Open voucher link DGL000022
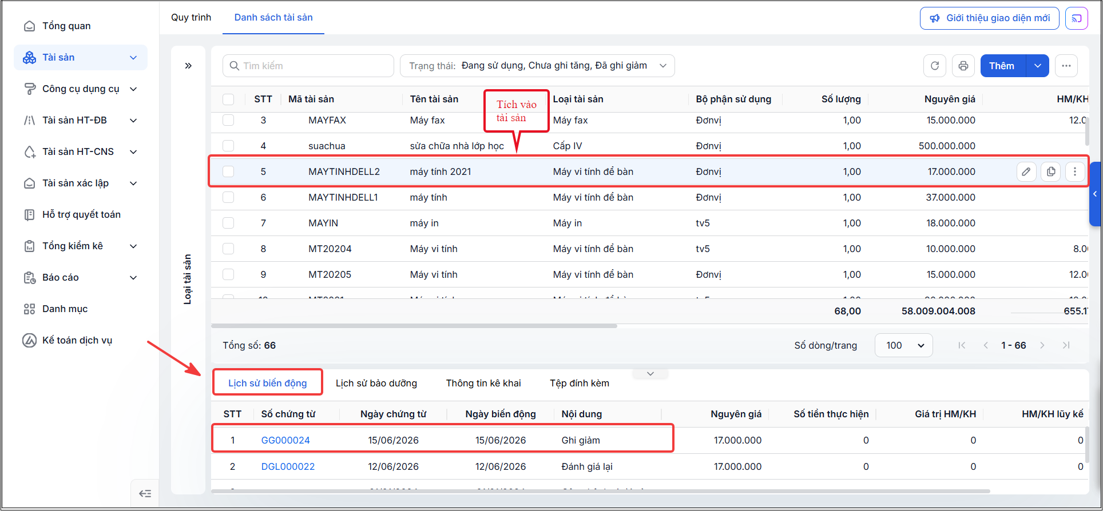1103x511 pixels. [x=288, y=466]
